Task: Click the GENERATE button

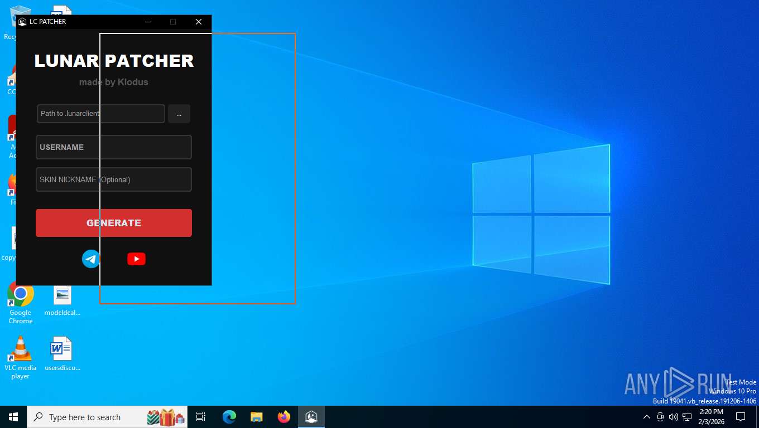Action: pyautogui.click(x=114, y=223)
